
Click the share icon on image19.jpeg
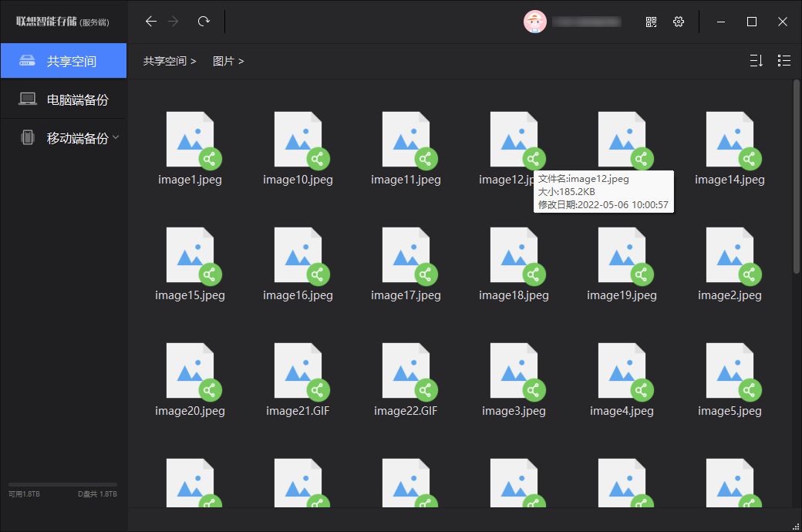pyautogui.click(x=642, y=274)
